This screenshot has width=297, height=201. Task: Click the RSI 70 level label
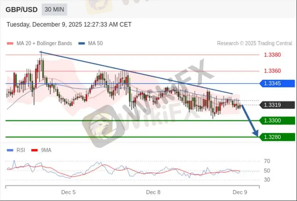coord(267,161)
